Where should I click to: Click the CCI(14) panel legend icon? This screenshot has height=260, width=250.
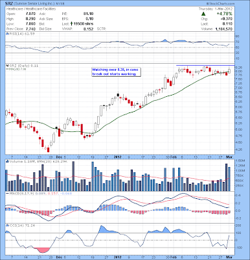[x=6, y=226]
